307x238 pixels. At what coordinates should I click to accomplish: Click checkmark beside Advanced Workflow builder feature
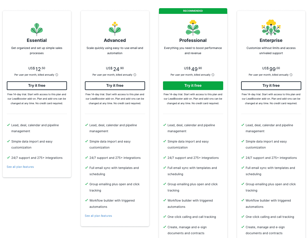87,200
